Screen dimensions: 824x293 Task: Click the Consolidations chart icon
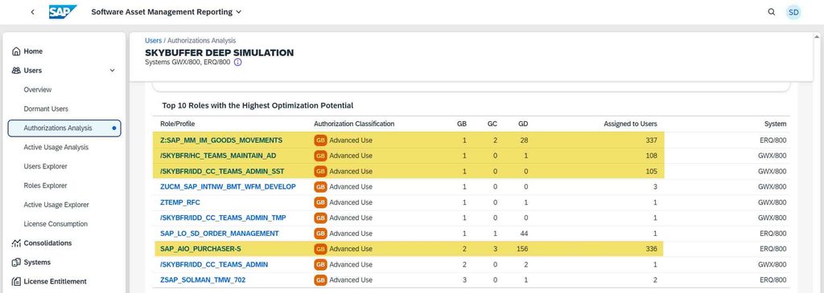(x=16, y=243)
